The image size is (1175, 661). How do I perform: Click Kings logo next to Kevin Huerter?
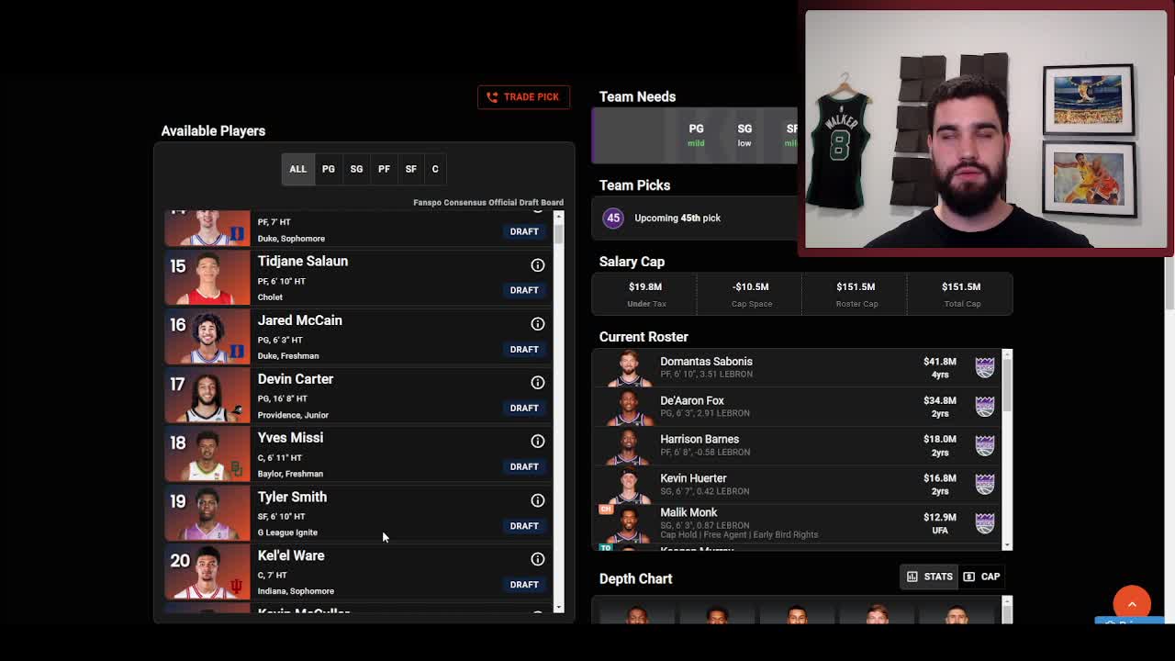(x=985, y=484)
